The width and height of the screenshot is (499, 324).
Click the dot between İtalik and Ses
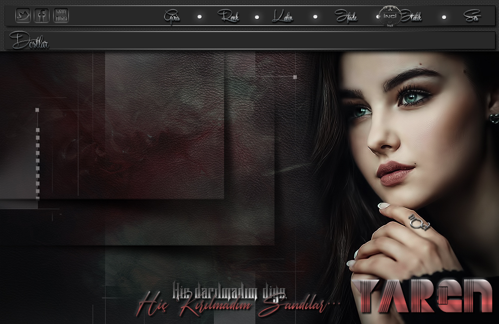click(444, 17)
